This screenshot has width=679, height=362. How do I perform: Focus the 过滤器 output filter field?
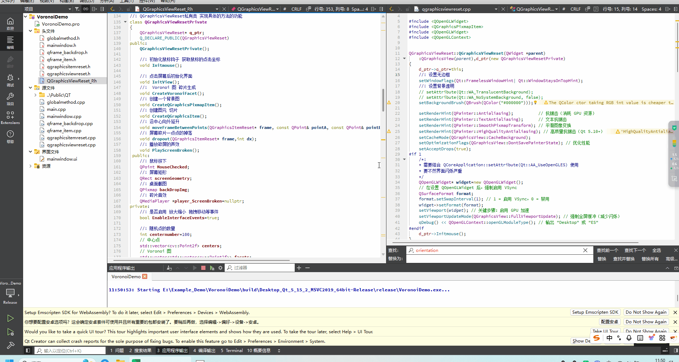coord(260,268)
